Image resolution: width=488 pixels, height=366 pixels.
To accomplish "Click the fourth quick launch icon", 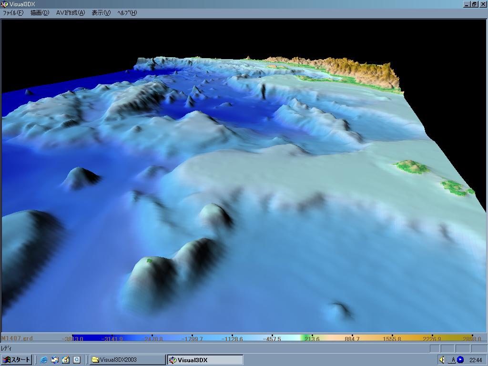I will [x=77, y=360].
